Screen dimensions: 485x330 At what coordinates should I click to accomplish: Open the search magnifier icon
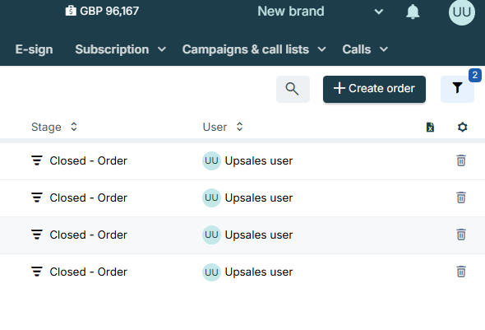293,89
